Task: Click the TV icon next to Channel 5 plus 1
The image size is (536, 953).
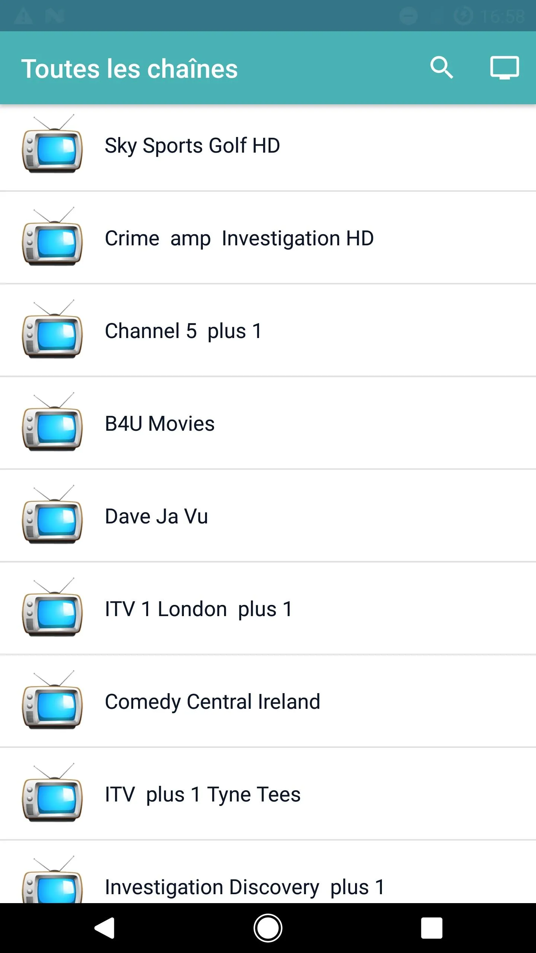Action: pyautogui.click(x=52, y=333)
